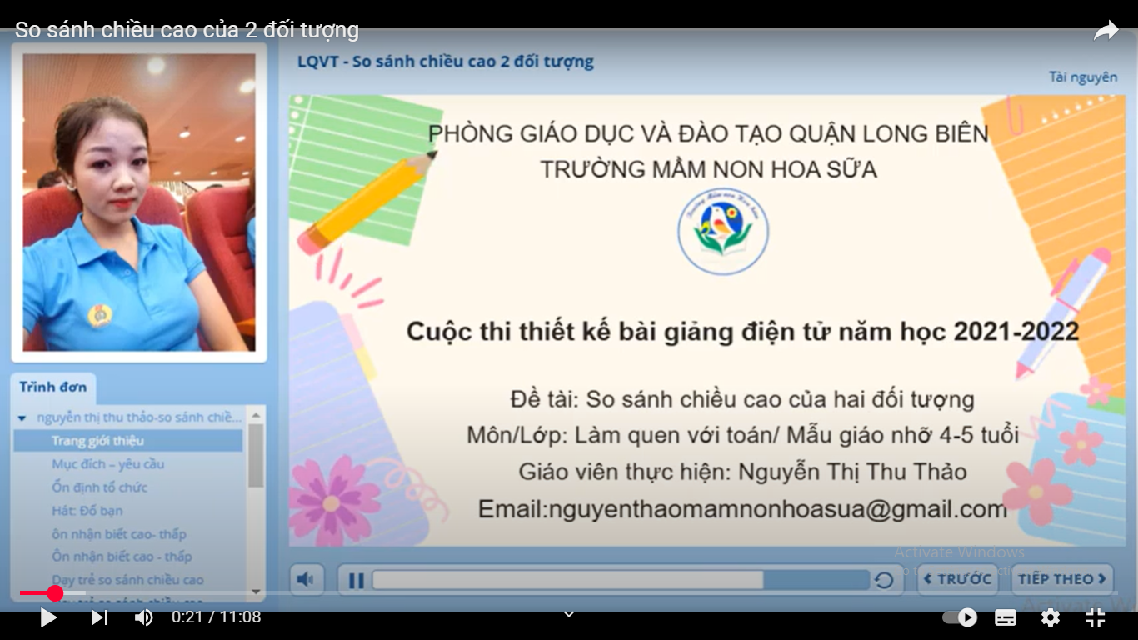The image size is (1138, 640).
Task: Click the TRƯỚC button
Action: point(957,579)
